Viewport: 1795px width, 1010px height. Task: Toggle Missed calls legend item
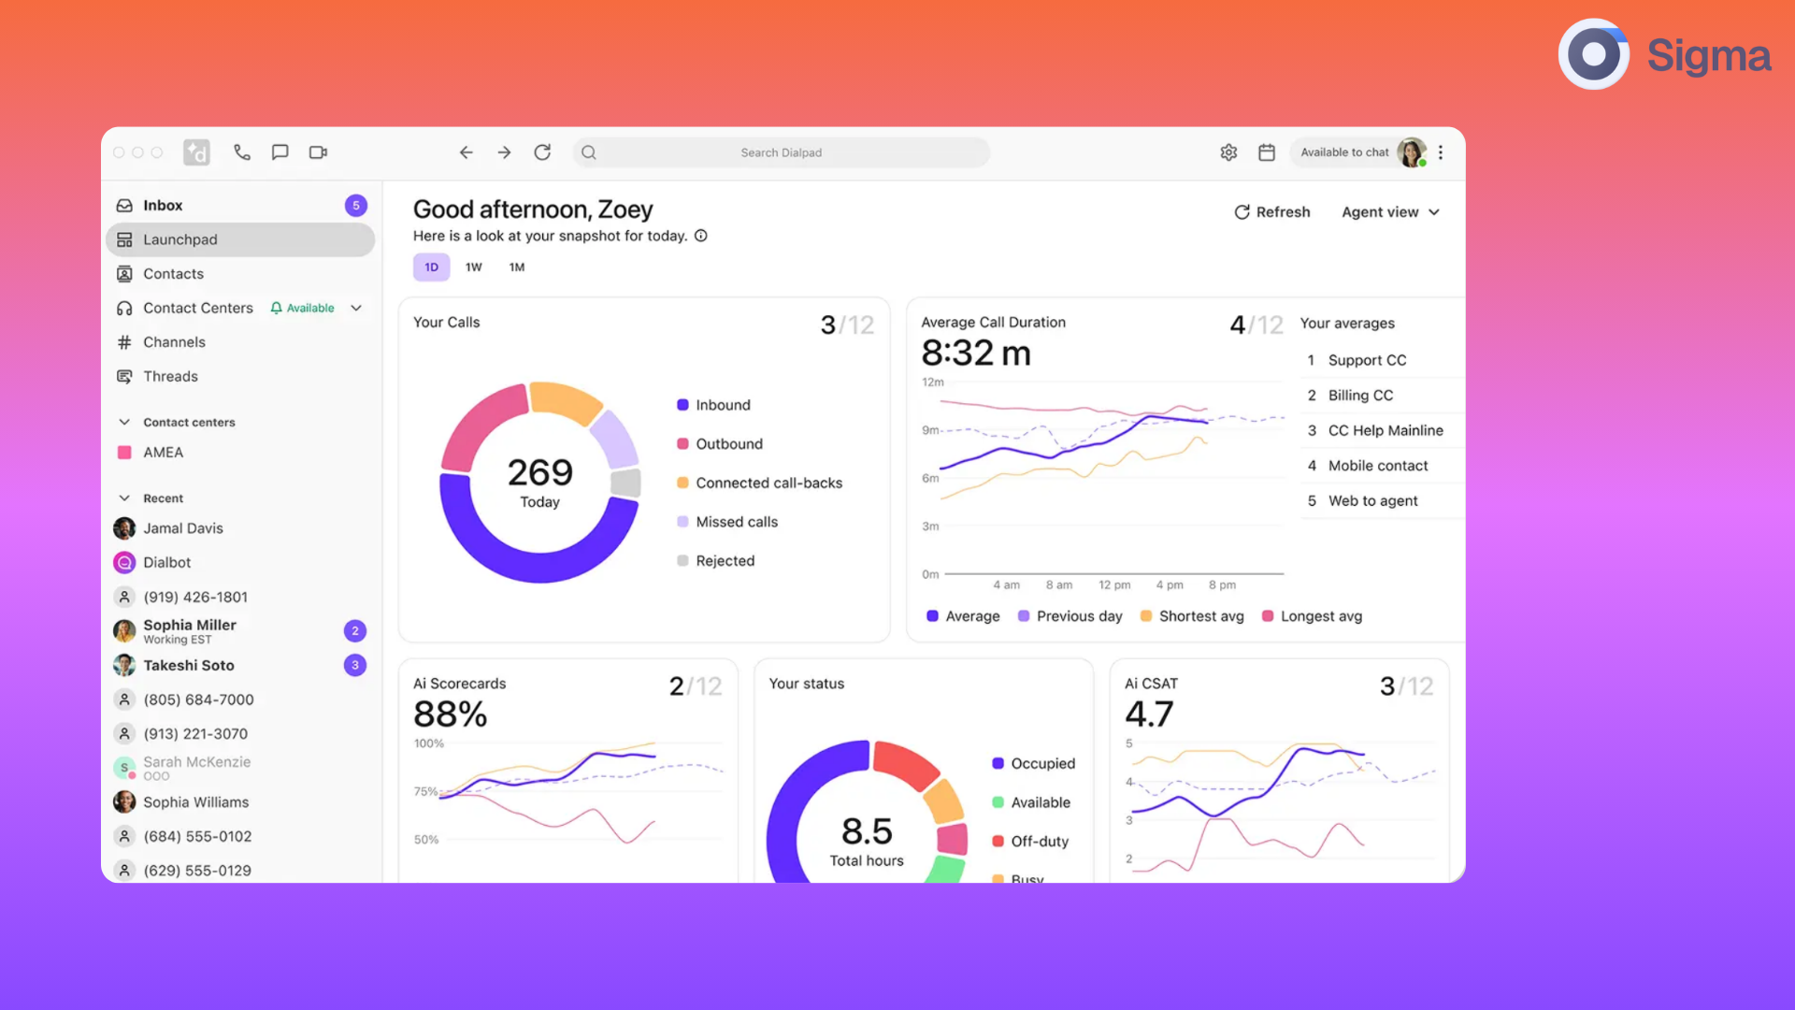(727, 522)
